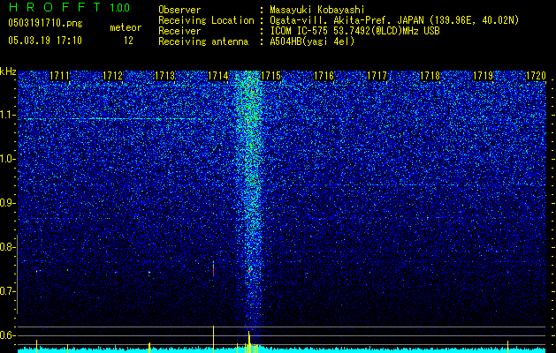Click the 0.9 kHz axis label
Image resolution: width=556 pixels, height=353 pixels.
click(7, 203)
